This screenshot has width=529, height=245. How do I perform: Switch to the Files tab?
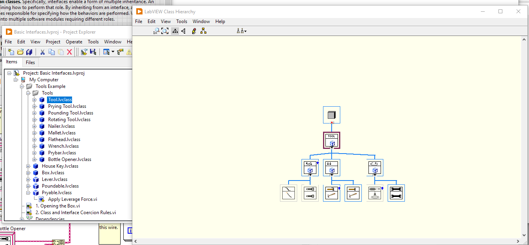(30, 62)
